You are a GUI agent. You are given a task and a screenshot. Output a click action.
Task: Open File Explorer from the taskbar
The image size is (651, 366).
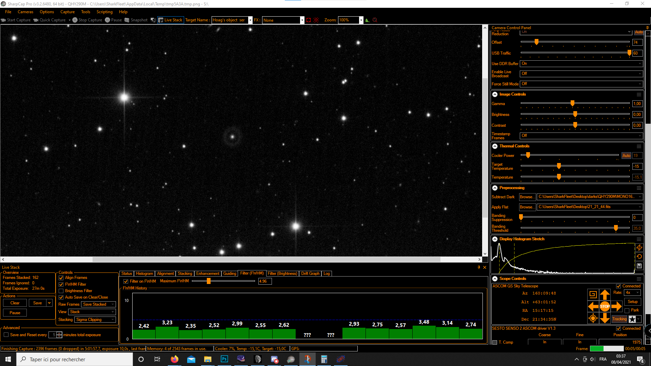(x=208, y=359)
